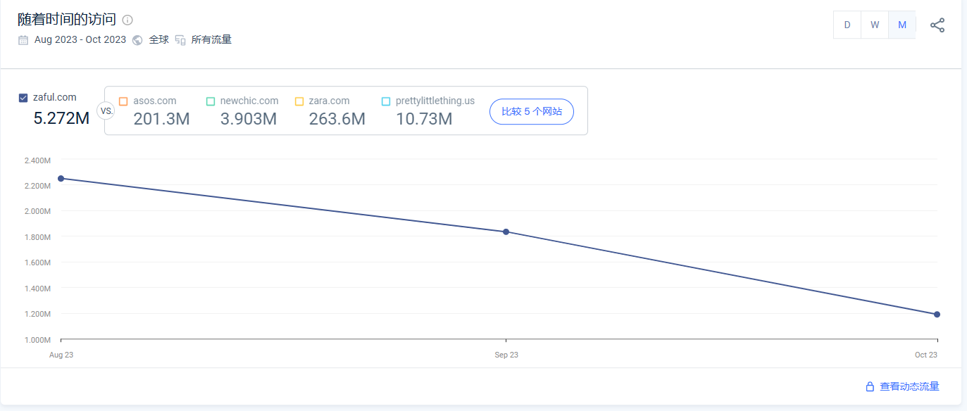This screenshot has height=411, width=967.
Task: Click the asos.com 201.3M value
Action: [161, 119]
